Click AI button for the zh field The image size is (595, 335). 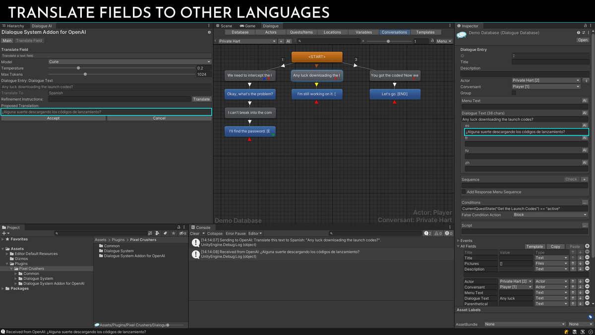coord(585,163)
